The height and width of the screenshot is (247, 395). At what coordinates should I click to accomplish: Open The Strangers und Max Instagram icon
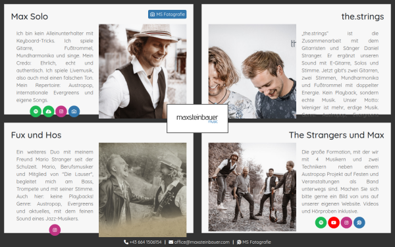tap(346, 223)
